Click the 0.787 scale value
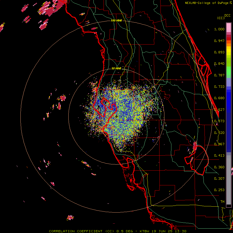233x233 pixels. coord(219,75)
